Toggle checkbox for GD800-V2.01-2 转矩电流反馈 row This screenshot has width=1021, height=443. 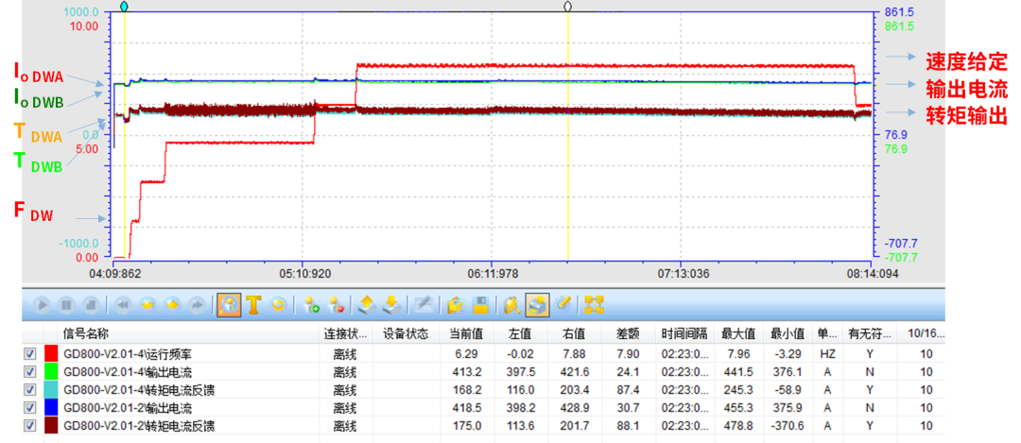[30, 427]
